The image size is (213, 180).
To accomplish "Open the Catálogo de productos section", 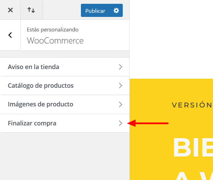I will (65, 86).
